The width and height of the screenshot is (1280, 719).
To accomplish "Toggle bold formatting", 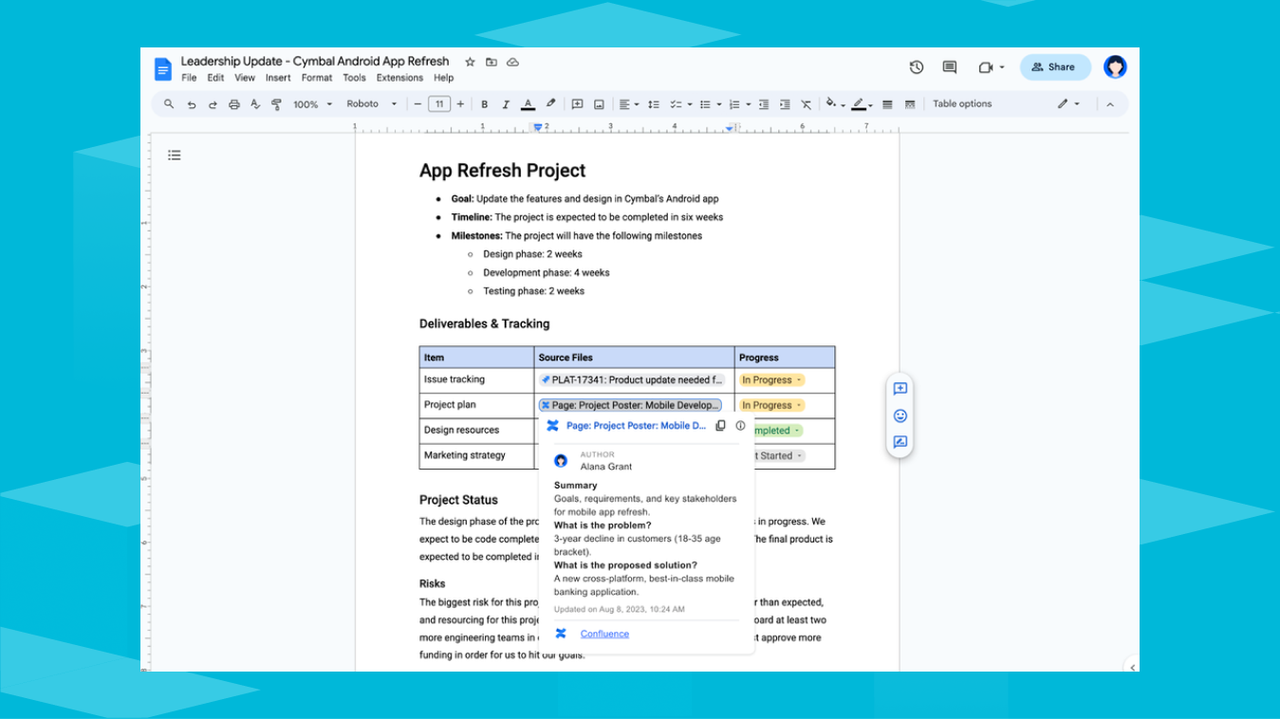I will pyautogui.click(x=484, y=103).
